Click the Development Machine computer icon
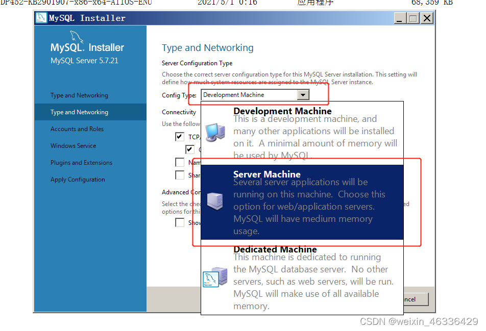Image resolution: width=486 pixels, height=331 pixels. tap(215, 132)
